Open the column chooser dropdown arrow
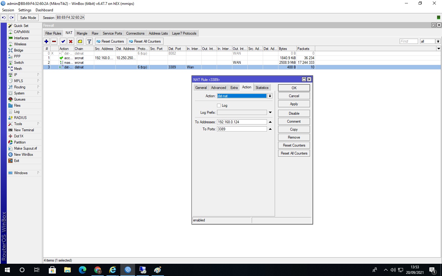This screenshot has height=276, width=442. coord(439,48)
